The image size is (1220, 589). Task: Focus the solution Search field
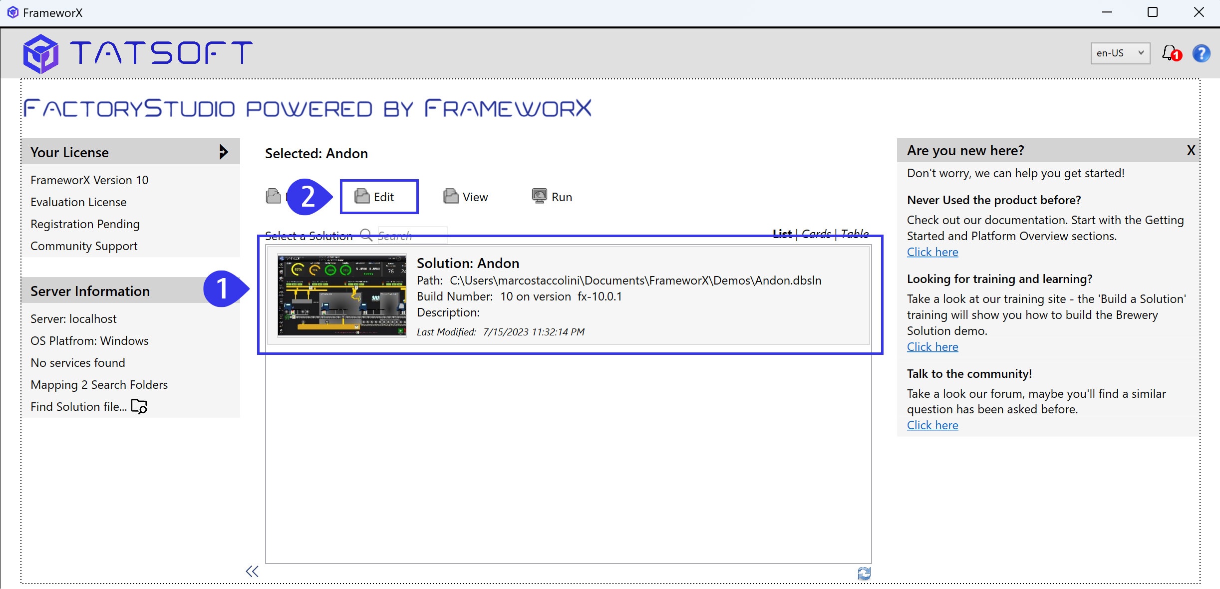click(412, 235)
